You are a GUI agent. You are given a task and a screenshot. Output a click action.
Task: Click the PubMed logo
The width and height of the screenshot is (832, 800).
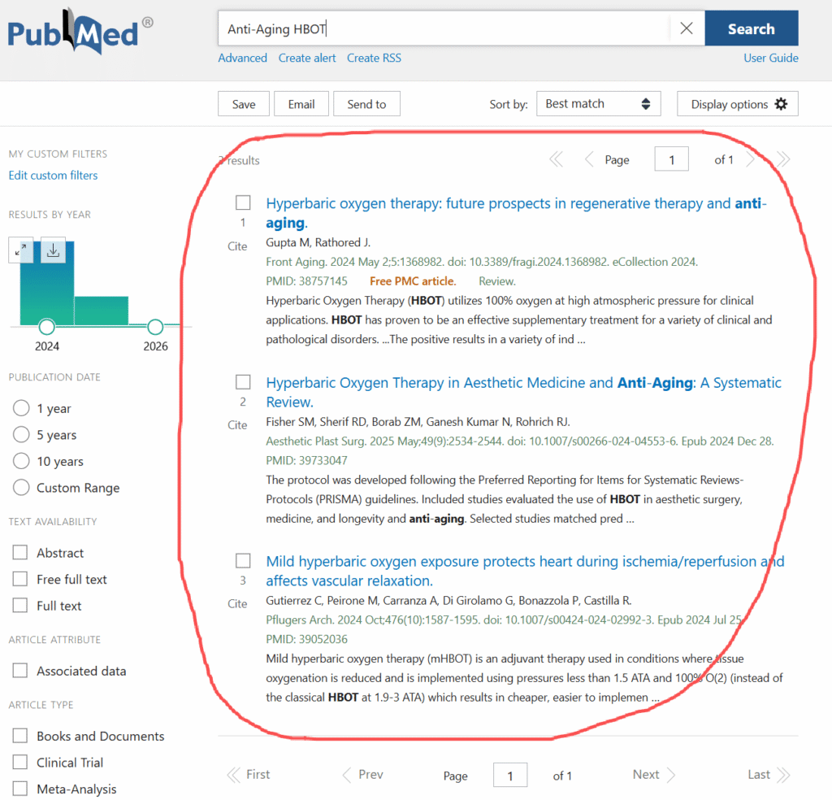[x=80, y=31]
